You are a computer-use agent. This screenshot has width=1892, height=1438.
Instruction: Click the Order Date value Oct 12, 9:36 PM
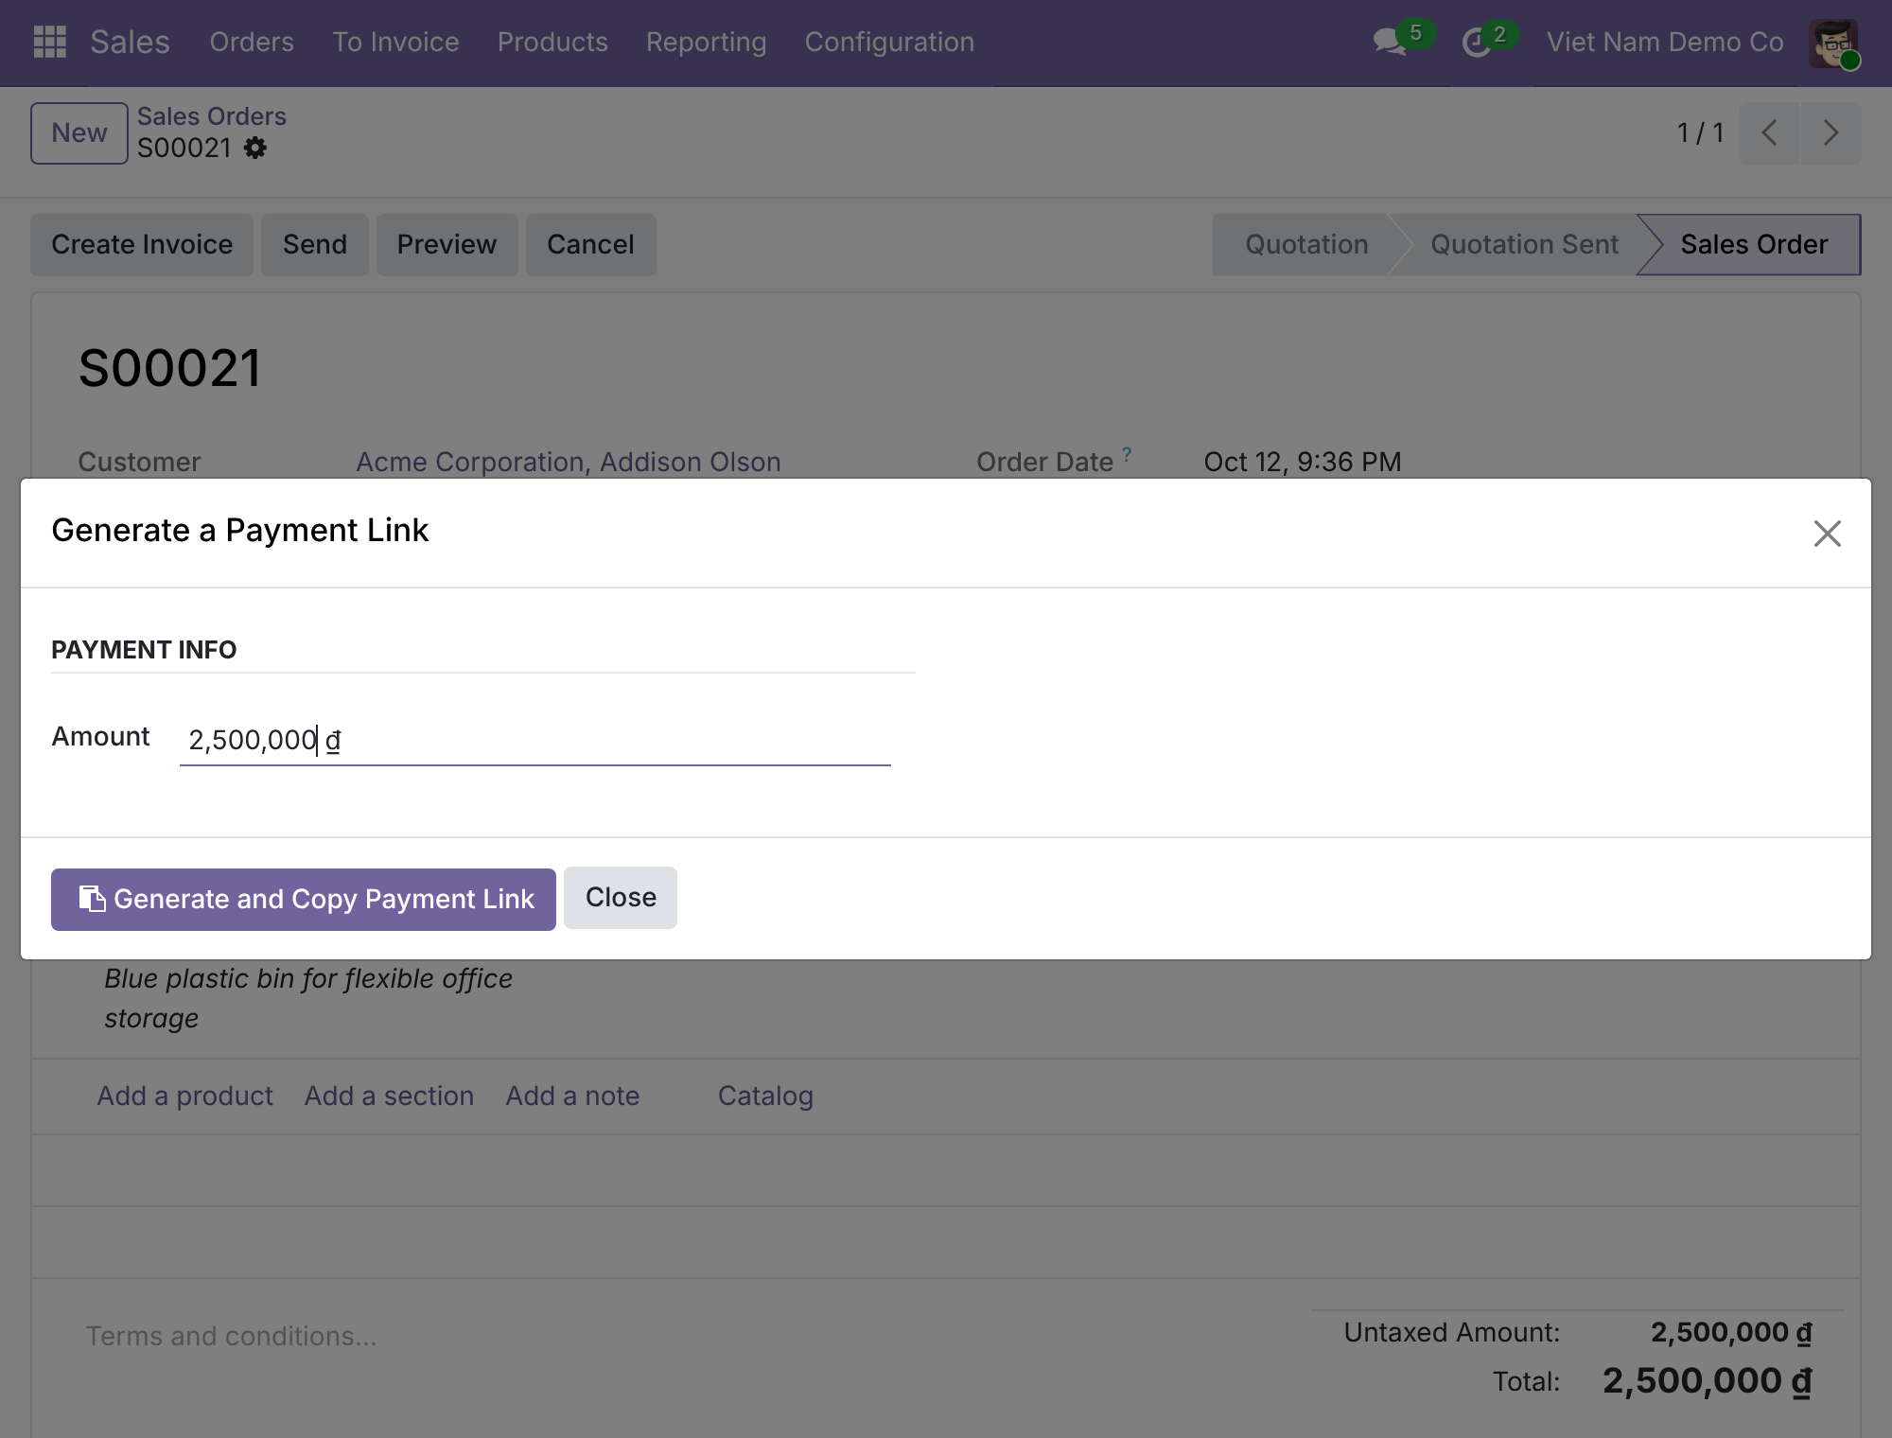1303,462
